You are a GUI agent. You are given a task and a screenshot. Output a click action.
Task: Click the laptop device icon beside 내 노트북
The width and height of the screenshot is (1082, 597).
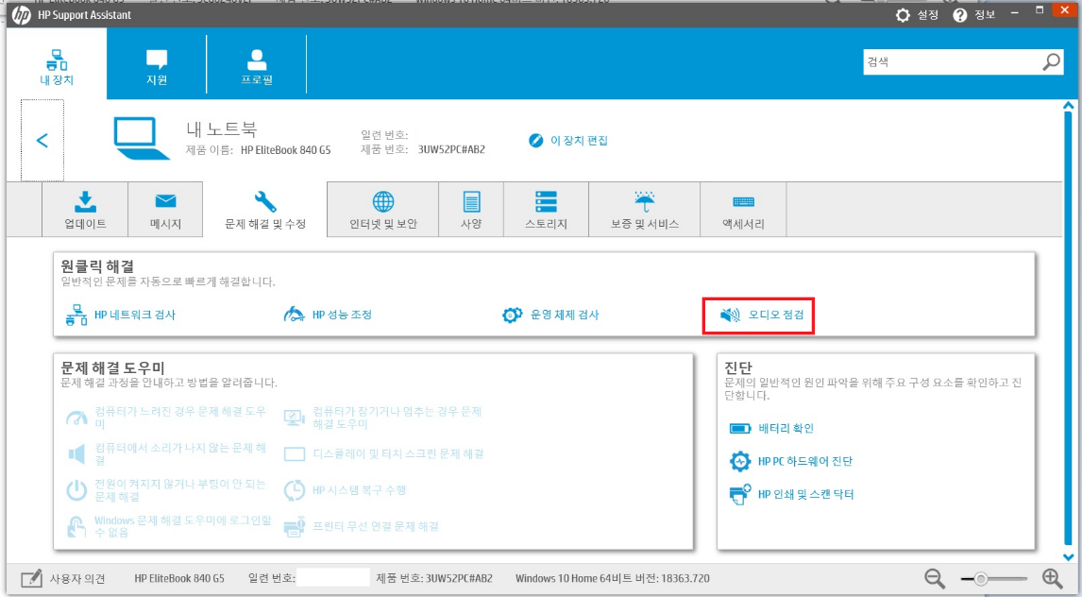[142, 138]
